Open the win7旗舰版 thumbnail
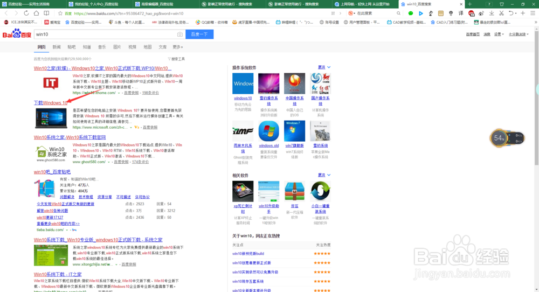 (x=294, y=131)
